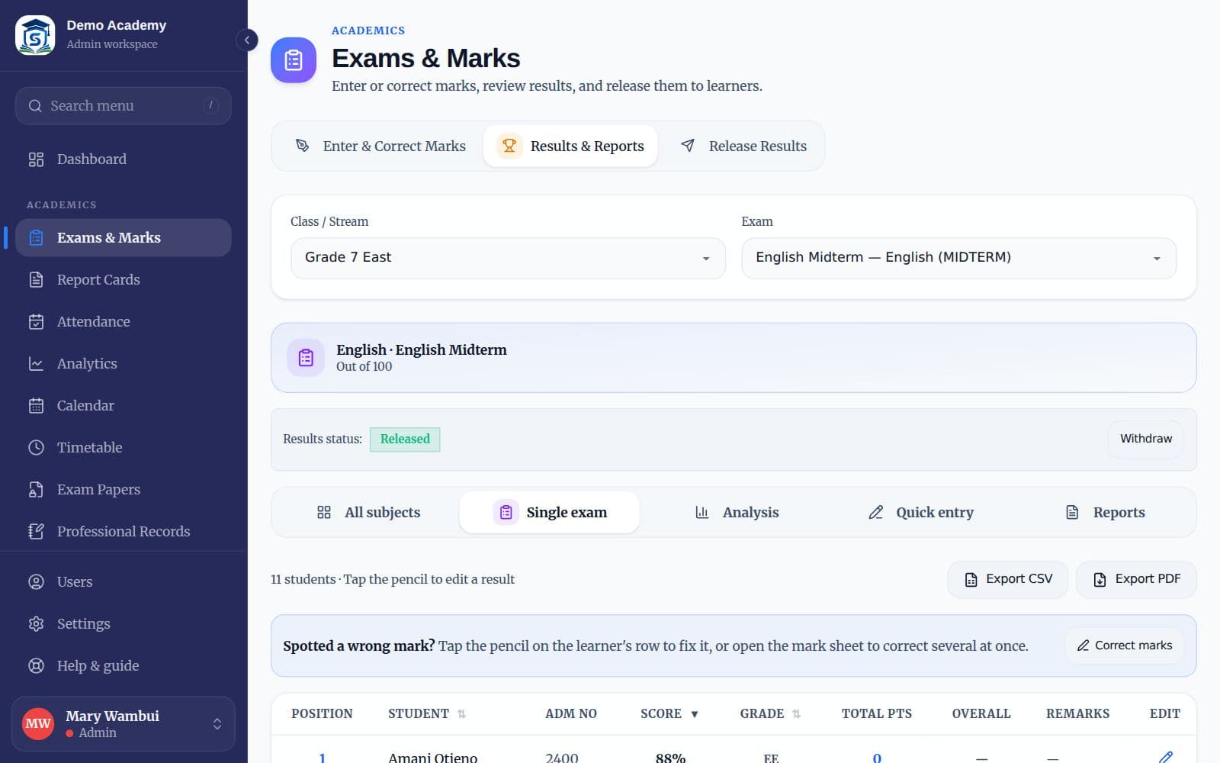Image resolution: width=1220 pixels, height=763 pixels.
Task: Click the Correct marks button
Action: (1125, 646)
